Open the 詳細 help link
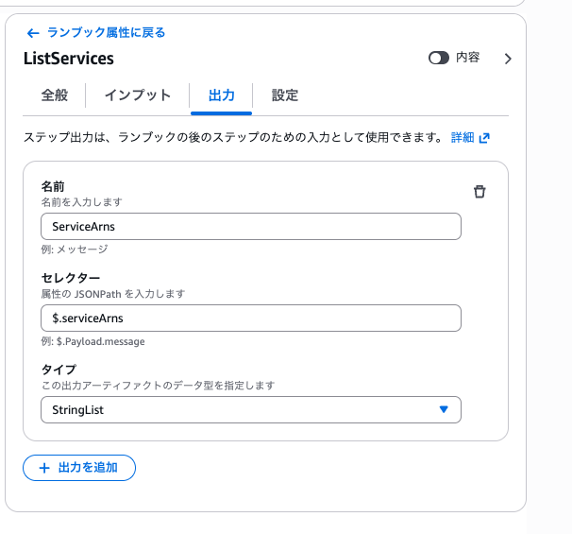The height and width of the screenshot is (534, 572). pos(463,138)
